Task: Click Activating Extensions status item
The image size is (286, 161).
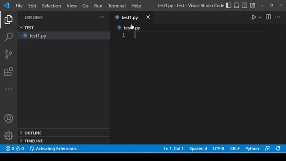Action: coord(55,148)
